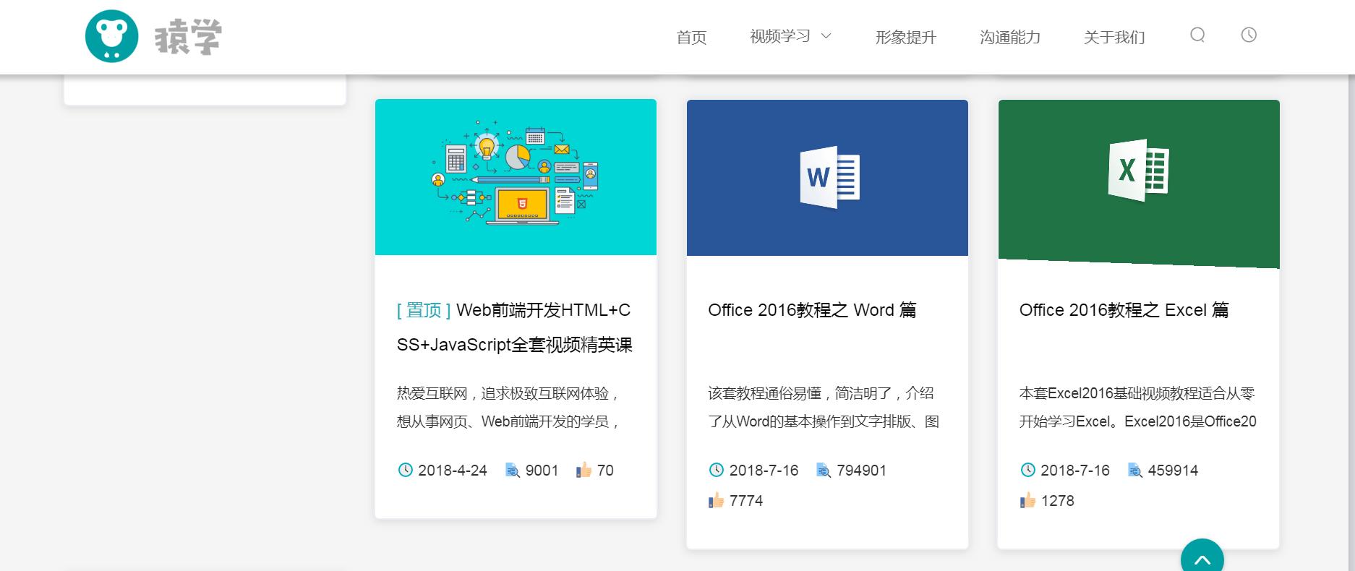1355x571 pixels.
Task: Click the like count 1278
Action: click(x=1057, y=500)
